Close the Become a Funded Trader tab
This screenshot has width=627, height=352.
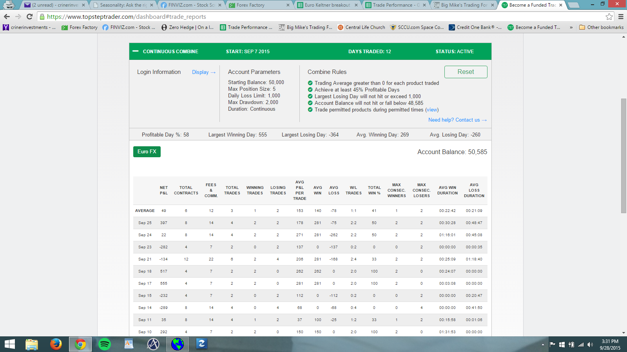561,5
